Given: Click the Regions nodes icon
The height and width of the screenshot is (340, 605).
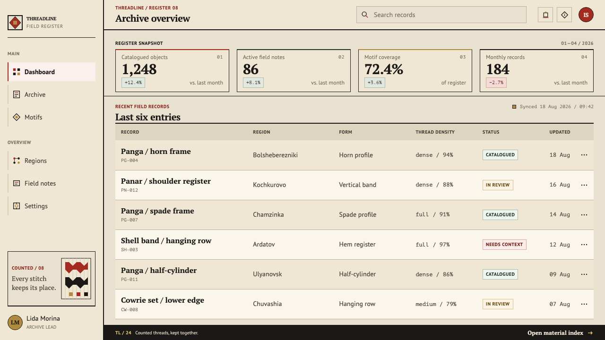Looking at the screenshot, I should [x=17, y=161].
